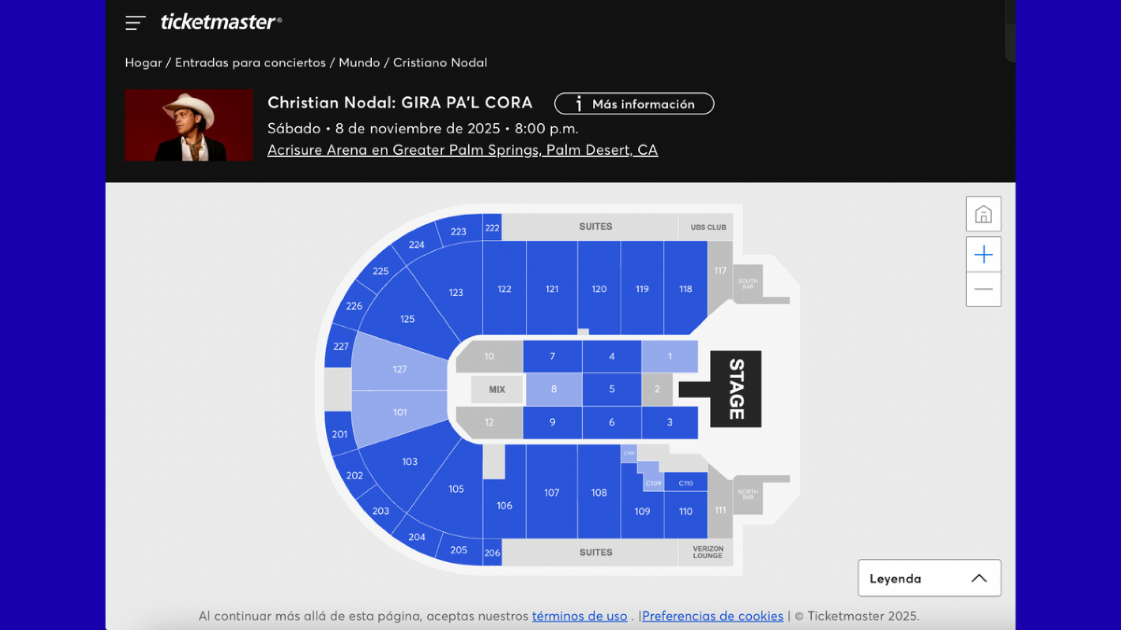This screenshot has width=1121, height=630.
Task: Select section 122 on the seat map
Action: click(x=504, y=289)
